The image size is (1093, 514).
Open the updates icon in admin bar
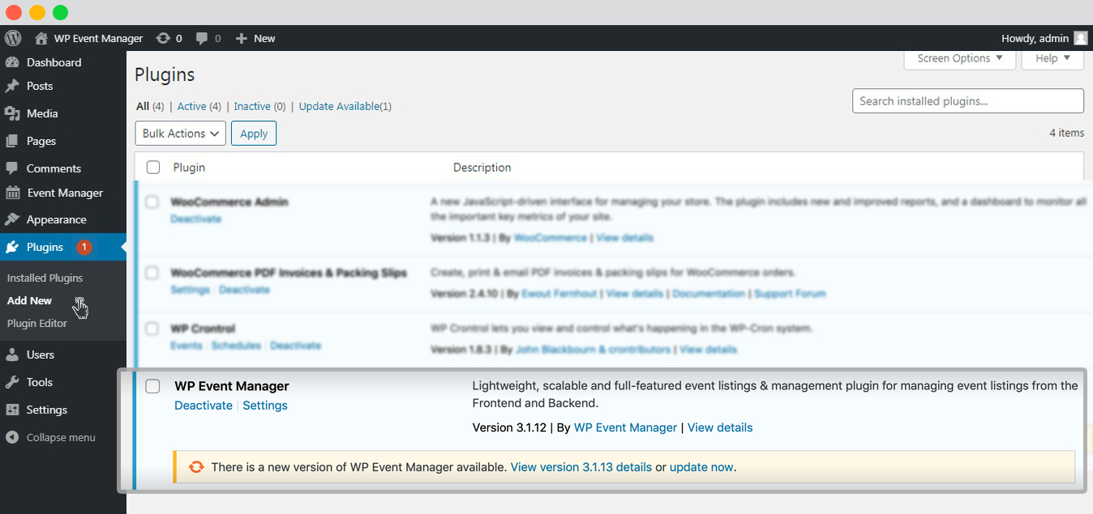(163, 38)
